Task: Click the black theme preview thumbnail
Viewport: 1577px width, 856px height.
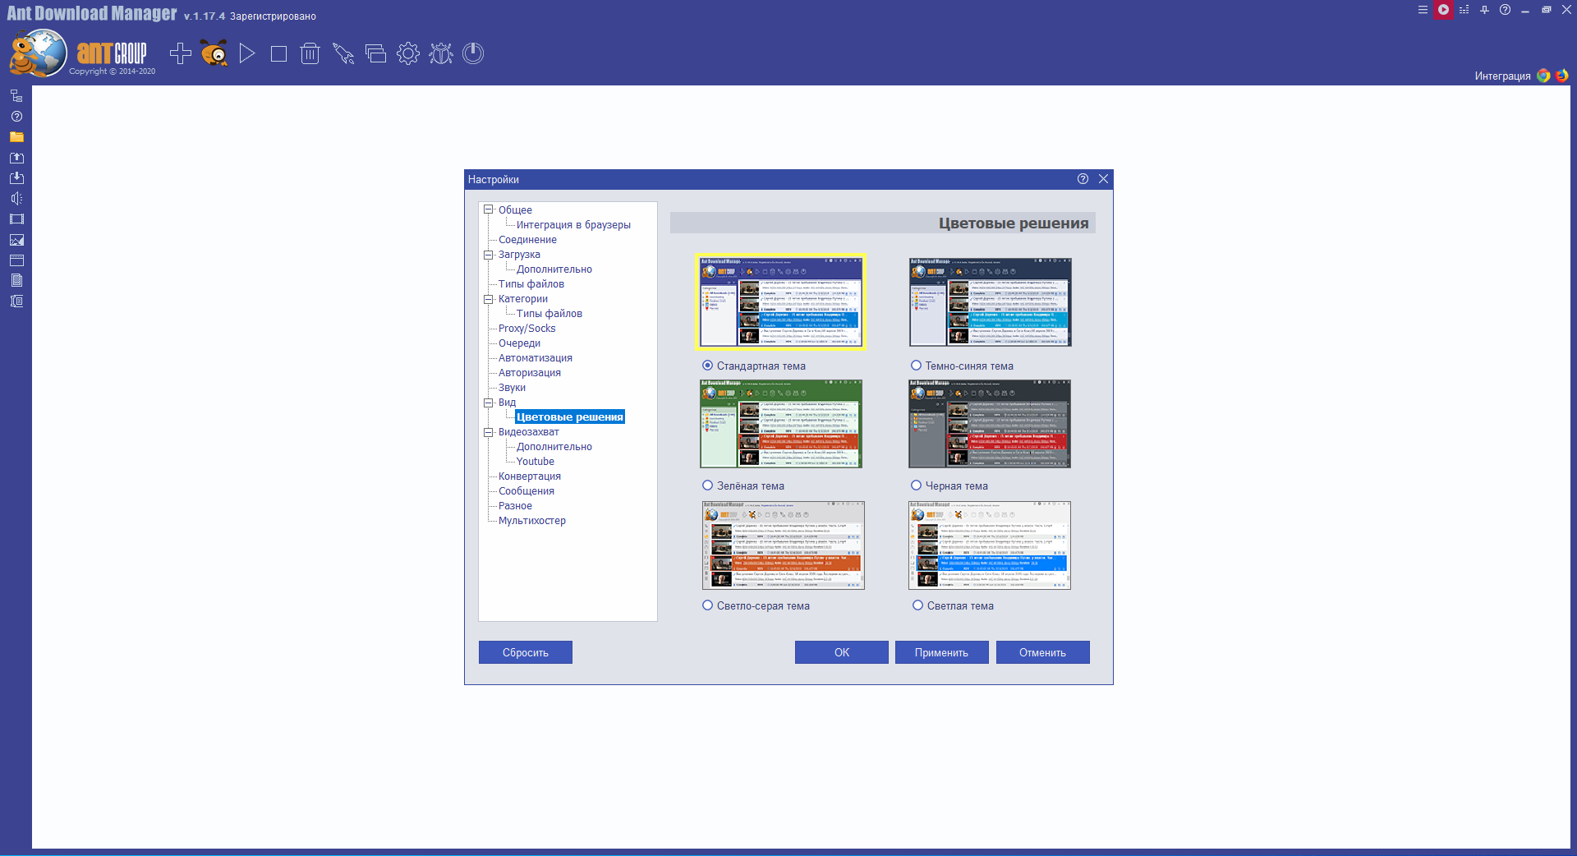Action: [x=989, y=424]
